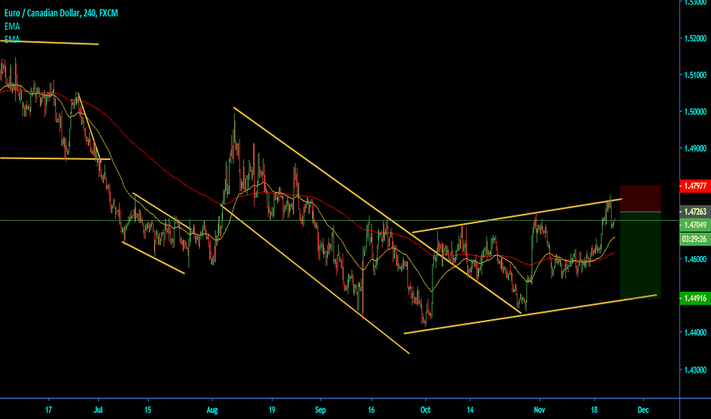Click the 1.47049 current price label

[693, 225]
